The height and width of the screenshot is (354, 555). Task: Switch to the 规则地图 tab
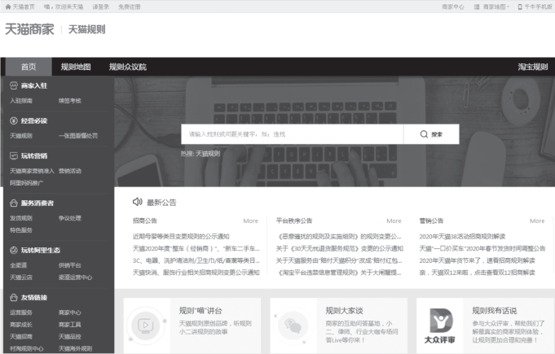(76, 67)
